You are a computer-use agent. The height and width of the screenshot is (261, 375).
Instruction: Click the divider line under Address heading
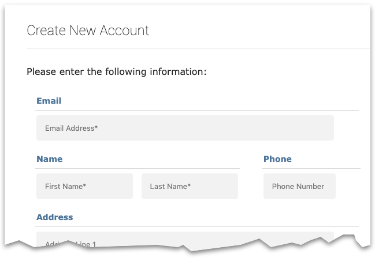tap(196, 226)
